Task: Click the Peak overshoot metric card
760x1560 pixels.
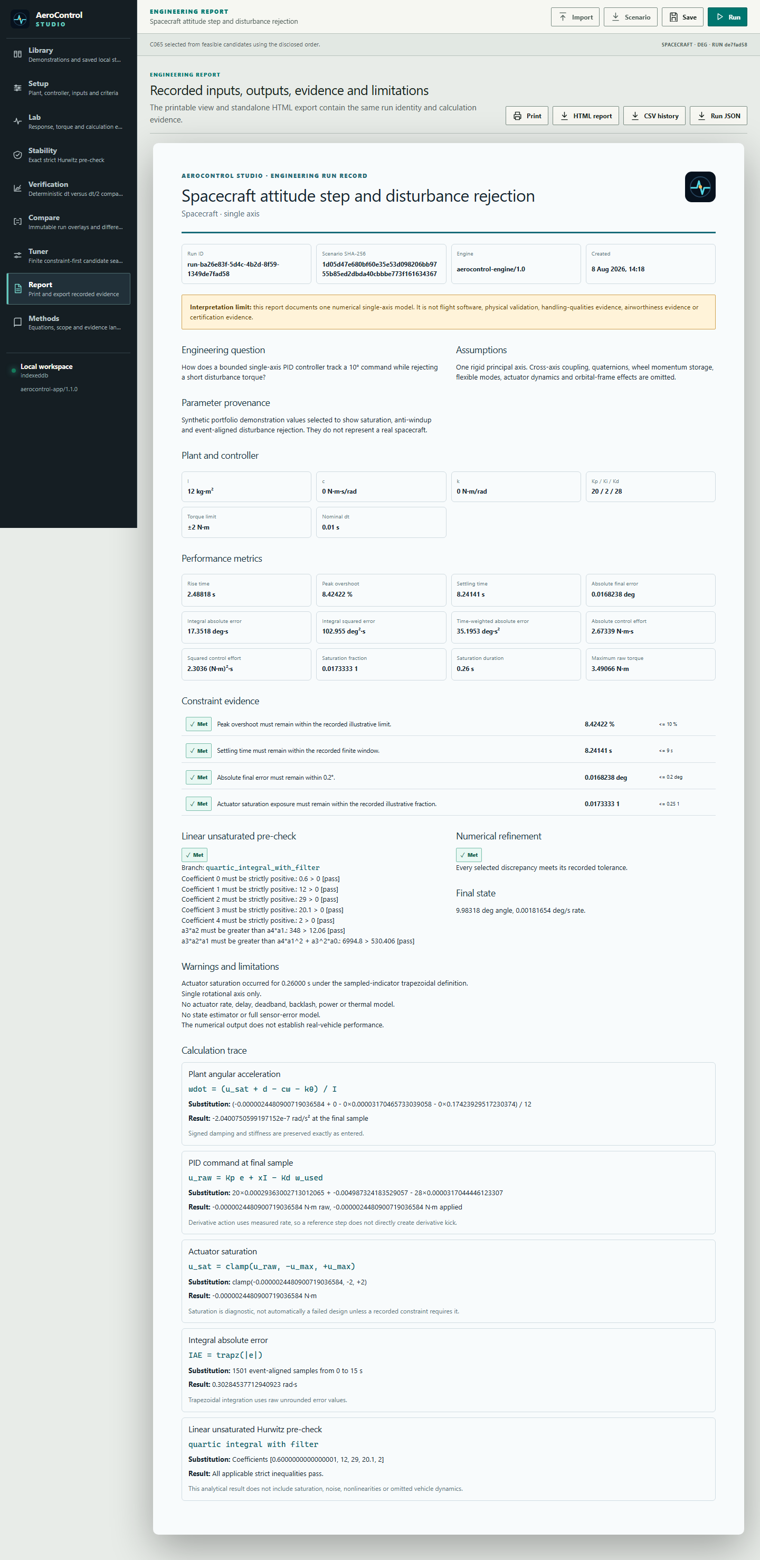Action: click(381, 590)
